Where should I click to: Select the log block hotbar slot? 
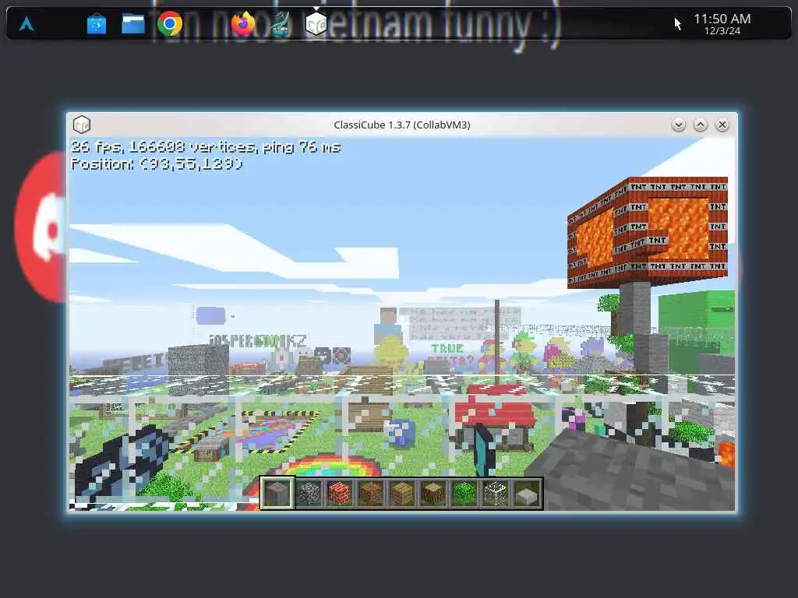[433, 493]
